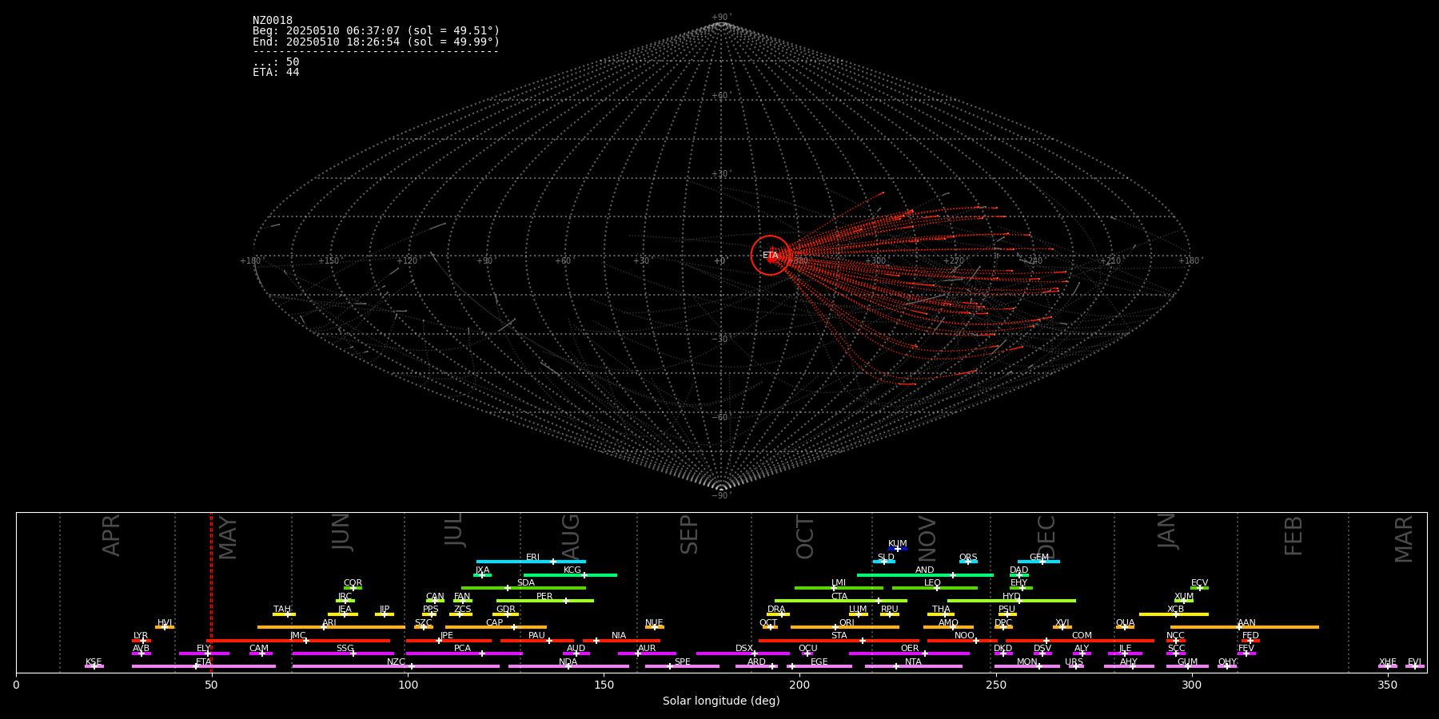This screenshot has width=1439, height=719.
Task: Click the CAP shower label
Action: (495, 623)
